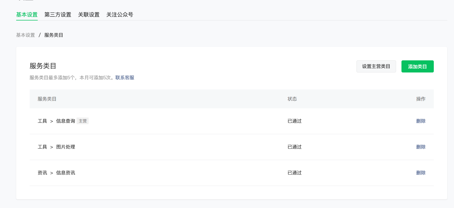Open the 第三方设置 tab
454x208 pixels.
pyautogui.click(x=58, y=15)
